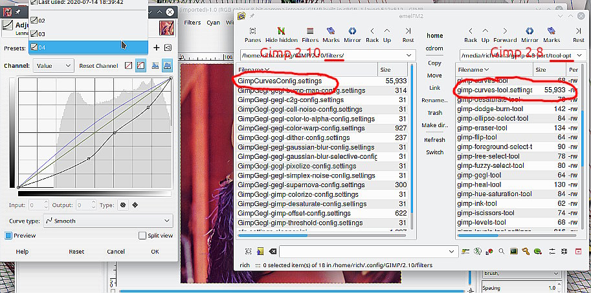This screenshot has height=293, width=591.
Task: Save current settings as preset with plus icon
Action: coord(157,48)
